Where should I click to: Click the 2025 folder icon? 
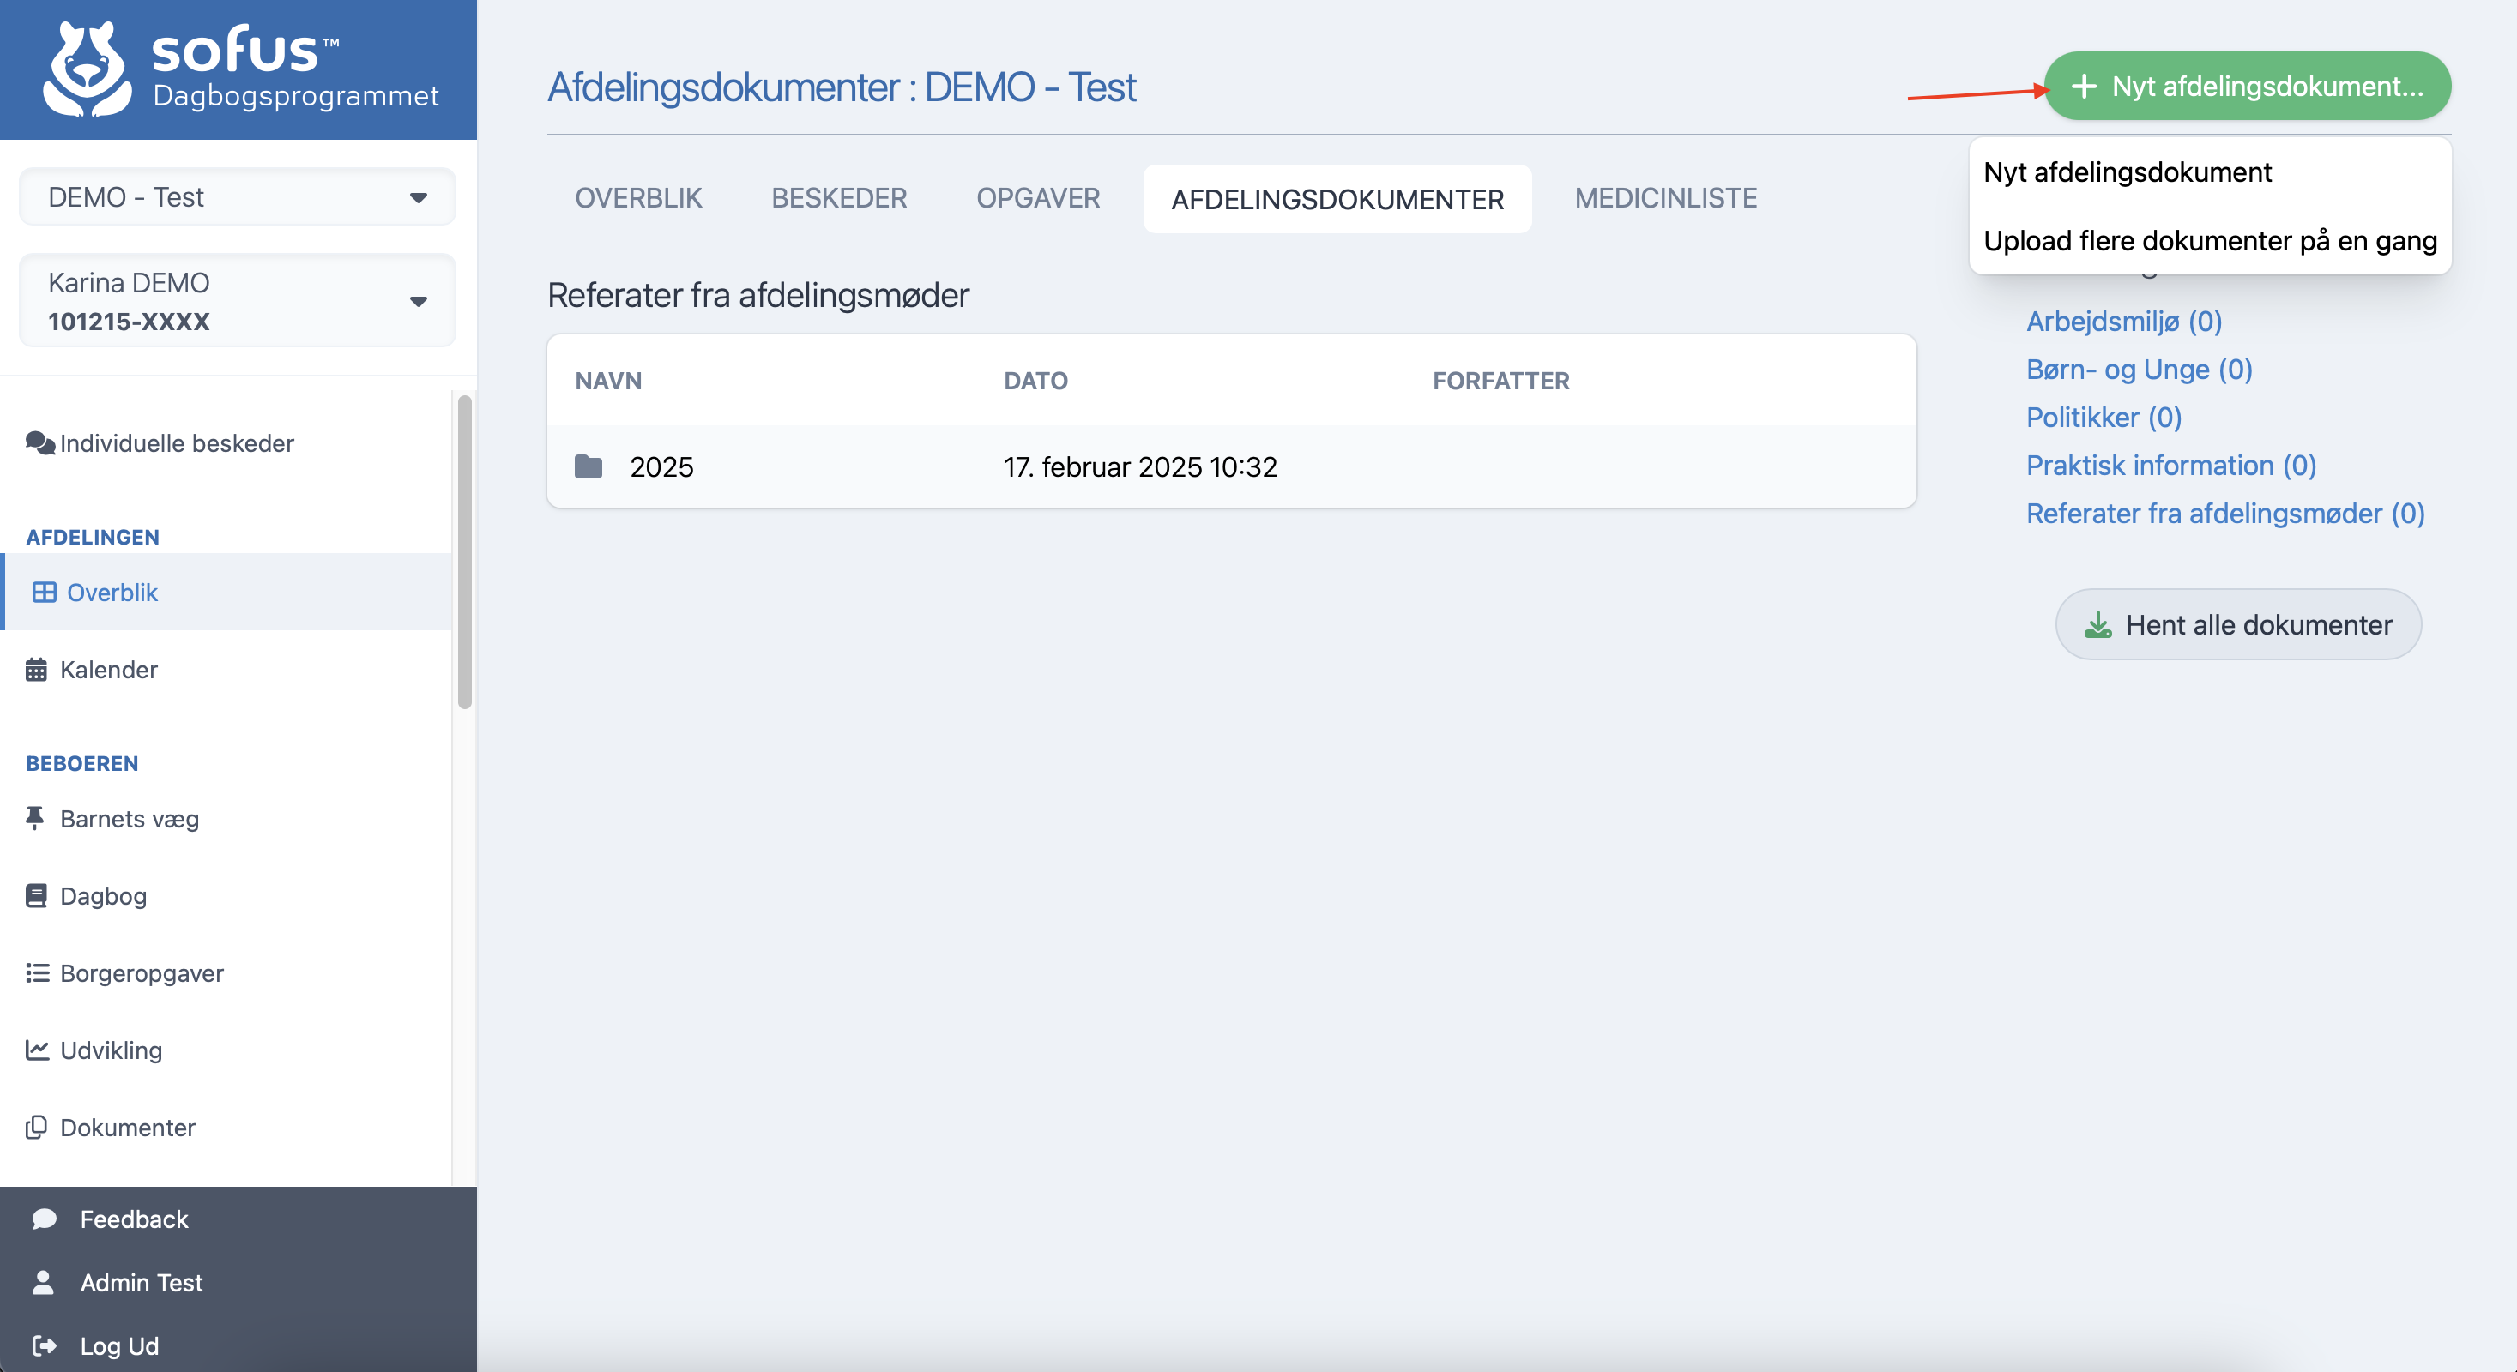(x=589, y=466)
